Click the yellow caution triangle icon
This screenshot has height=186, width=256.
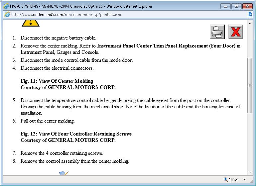coord(31,23)
